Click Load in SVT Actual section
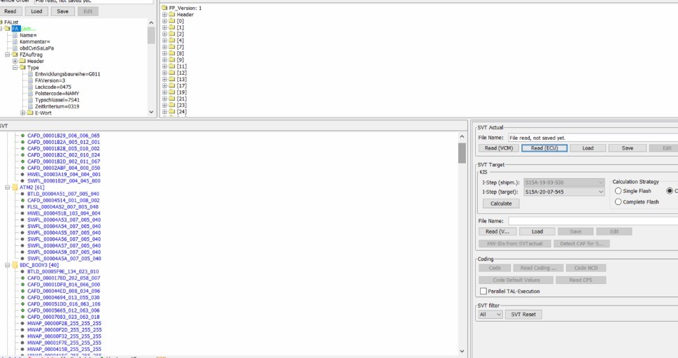Viewport: 678px width, 358px height. pos(588,148)
